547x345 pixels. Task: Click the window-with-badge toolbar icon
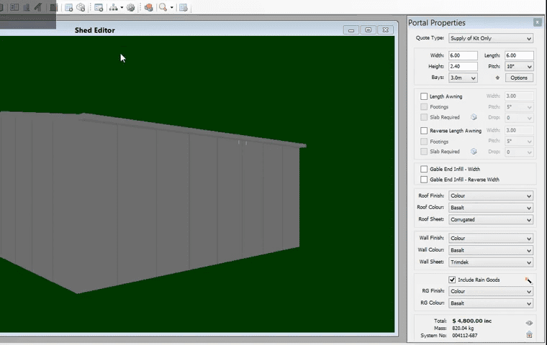[68, 7]
